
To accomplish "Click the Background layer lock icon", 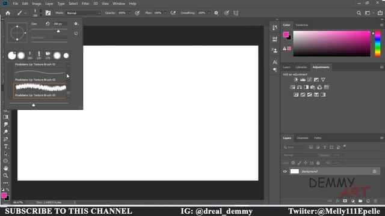I will point(374,172).
